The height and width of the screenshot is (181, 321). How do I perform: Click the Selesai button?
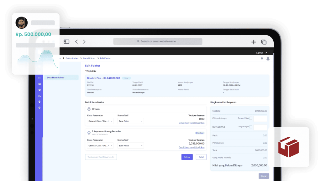[187, 157]
